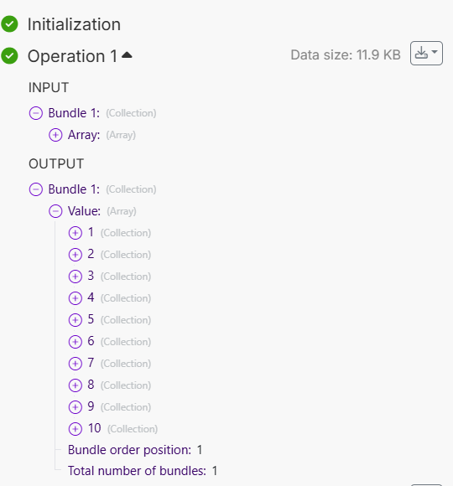Open collection item 3 plus icon
Image resolution: width=453 pixels, height=486 pixels.
(75, 277)
